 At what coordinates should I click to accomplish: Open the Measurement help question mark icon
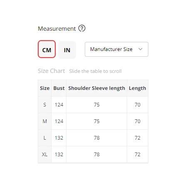[82, 29]
